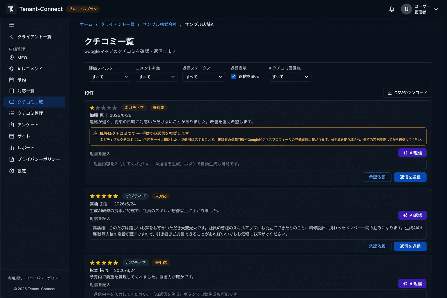
Task: Click the CSVダウンロード button
Action: pos(407,93)
